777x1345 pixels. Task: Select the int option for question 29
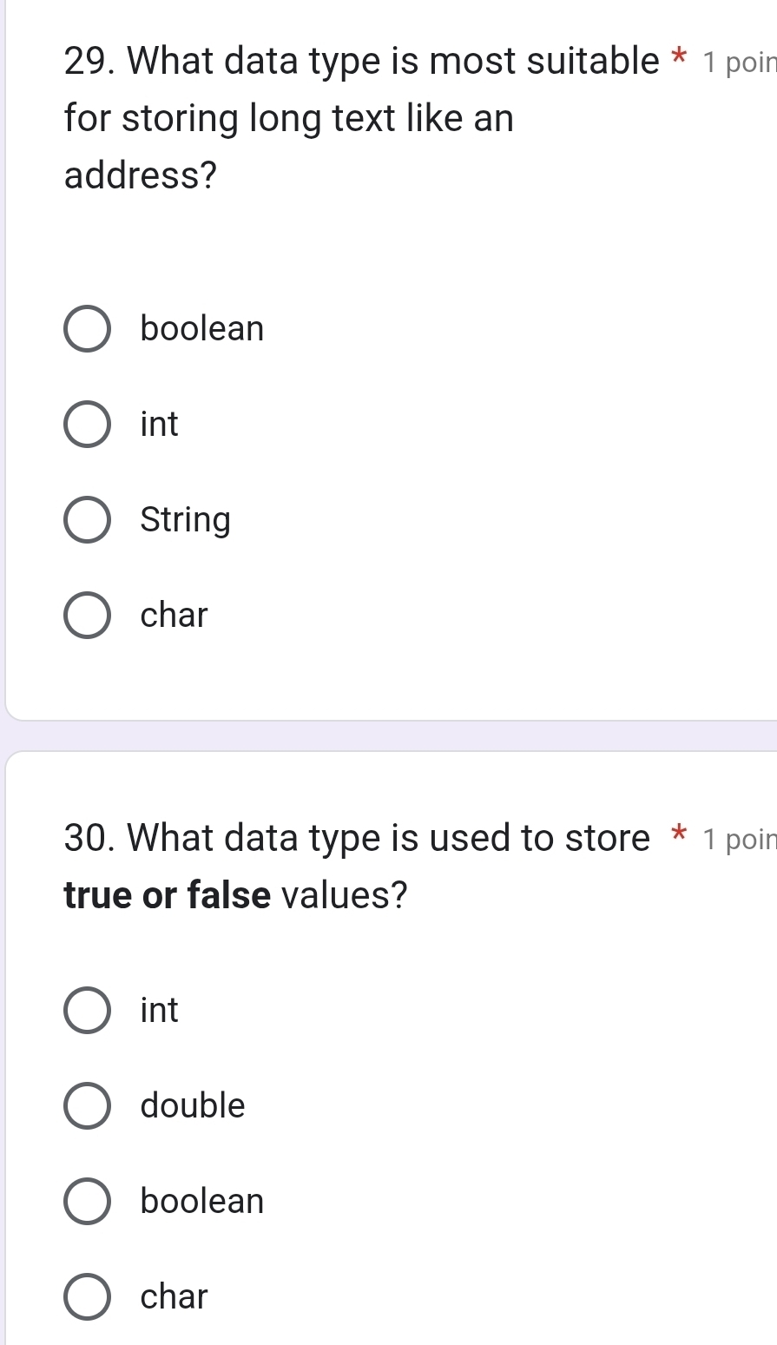pos(87,425)
